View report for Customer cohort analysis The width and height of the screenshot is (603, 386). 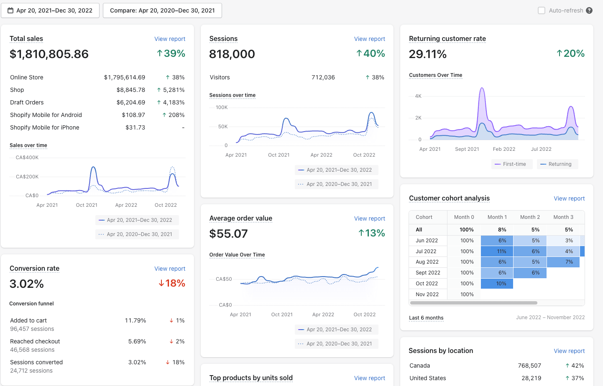click(569, 198)
